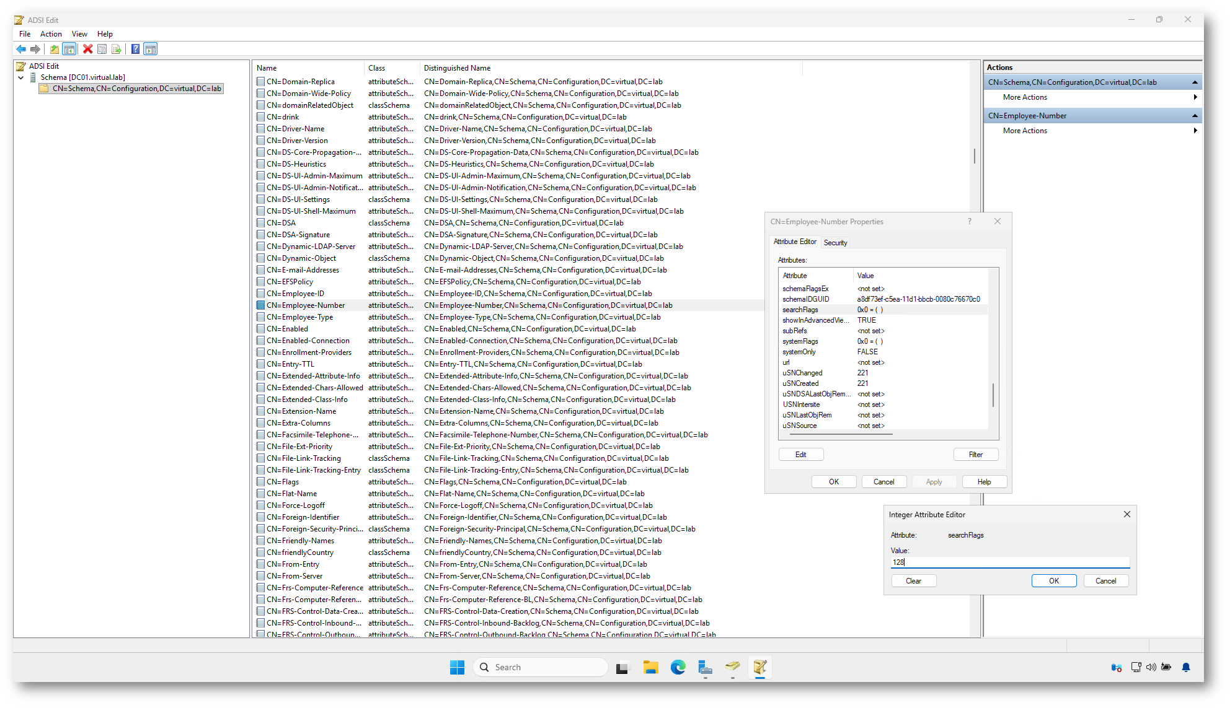
Task: Open the Windows Start menu
Action: coord(457,667)
